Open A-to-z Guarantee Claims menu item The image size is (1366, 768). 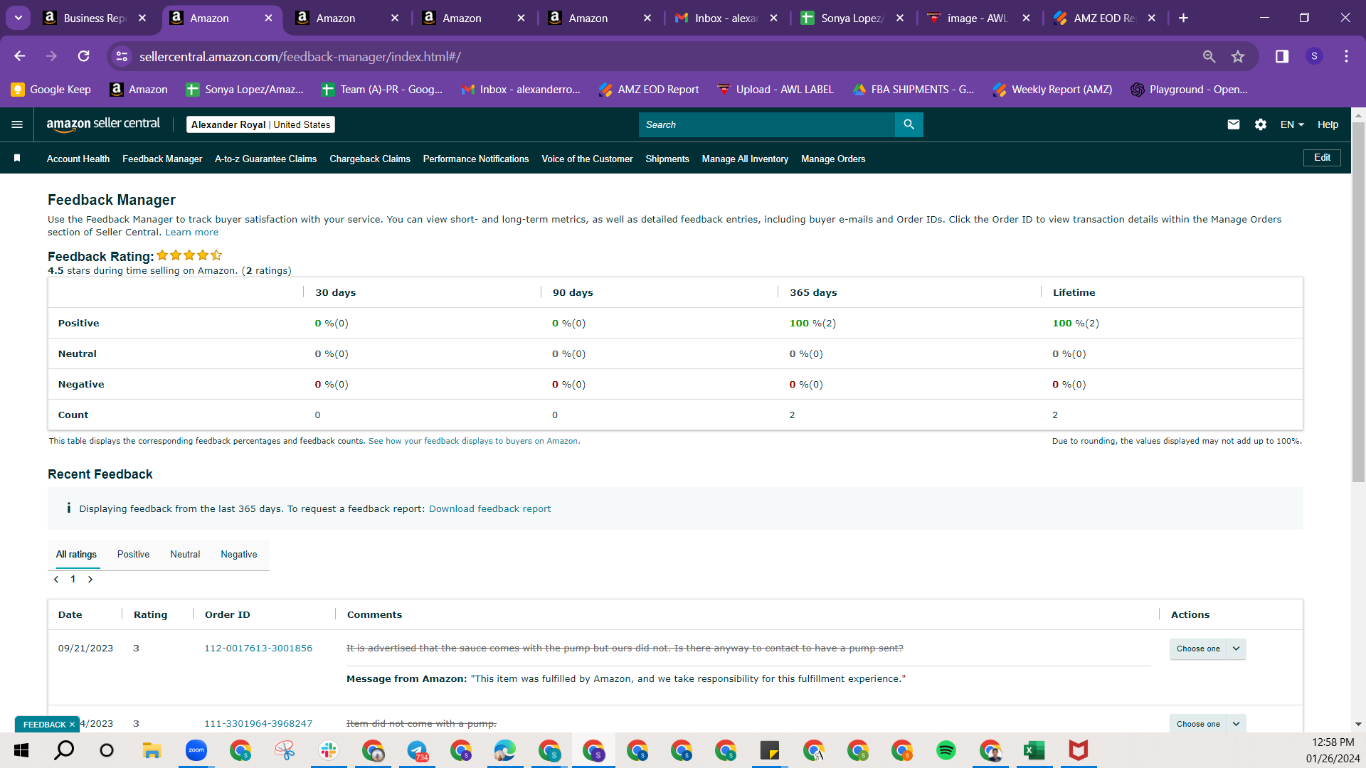(x=265, y=159)
